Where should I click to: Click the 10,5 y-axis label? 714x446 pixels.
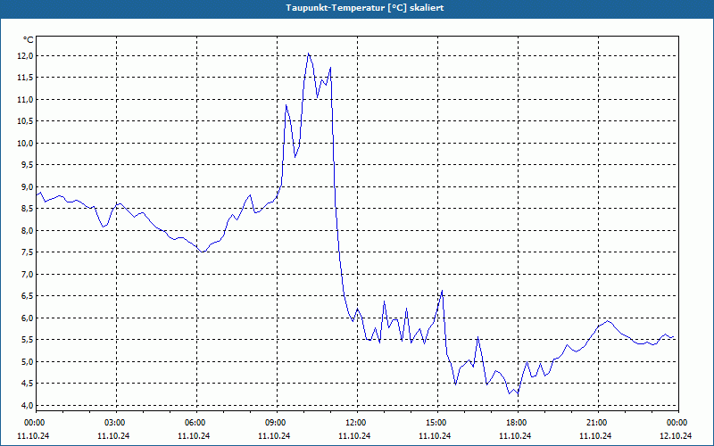tap(25, 121)
